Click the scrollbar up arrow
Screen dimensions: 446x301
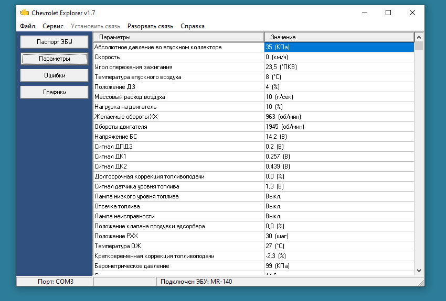coord(419,37)
